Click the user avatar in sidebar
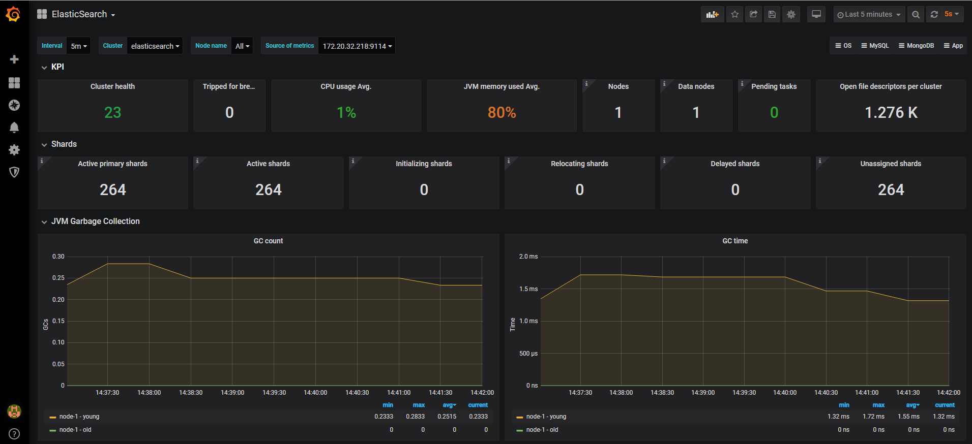Viewport: 972px width, 444px height. tap(14, 411)
